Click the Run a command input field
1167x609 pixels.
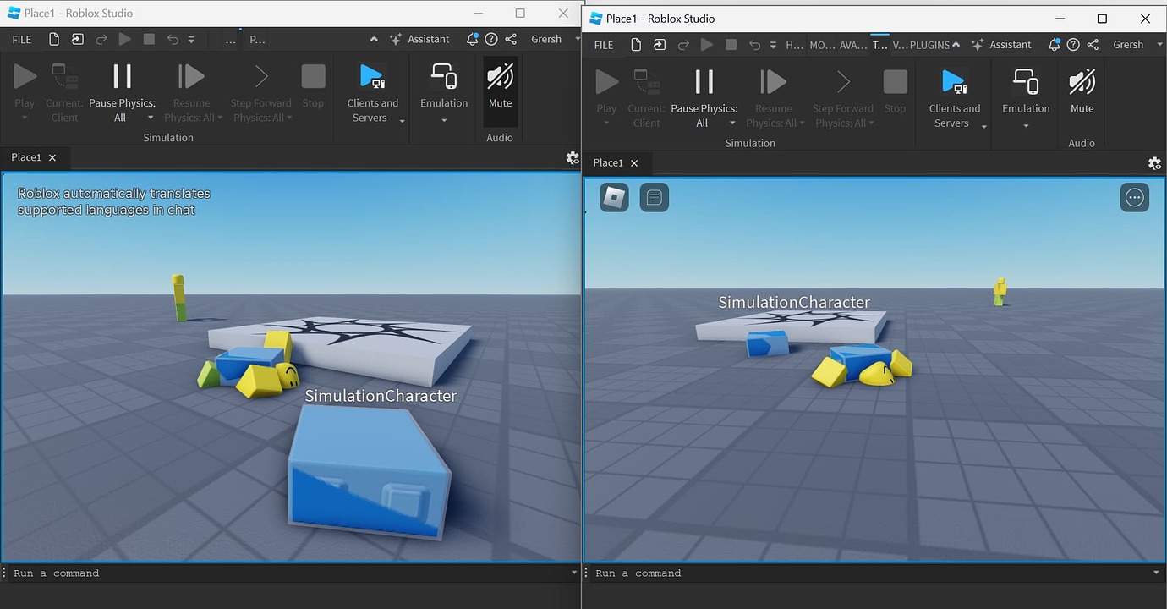point(254,573)
